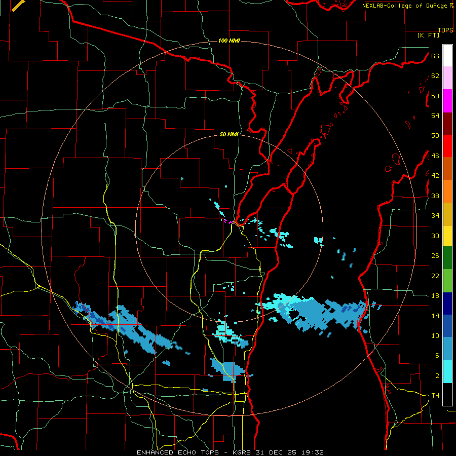Click the 50 NMI range ring label
Image resolution: width=456 pixels, height=456 pixels.
(229, 134)
